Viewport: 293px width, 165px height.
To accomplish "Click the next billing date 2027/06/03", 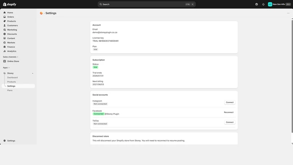I will 98,84.
